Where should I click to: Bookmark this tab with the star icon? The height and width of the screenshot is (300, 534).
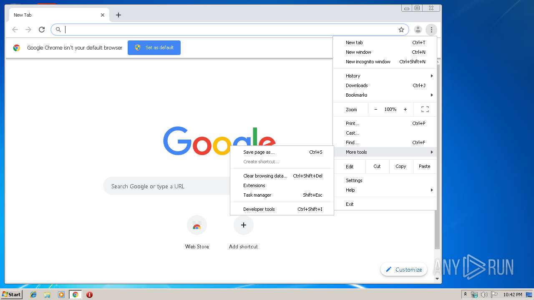tap(401, 30)
